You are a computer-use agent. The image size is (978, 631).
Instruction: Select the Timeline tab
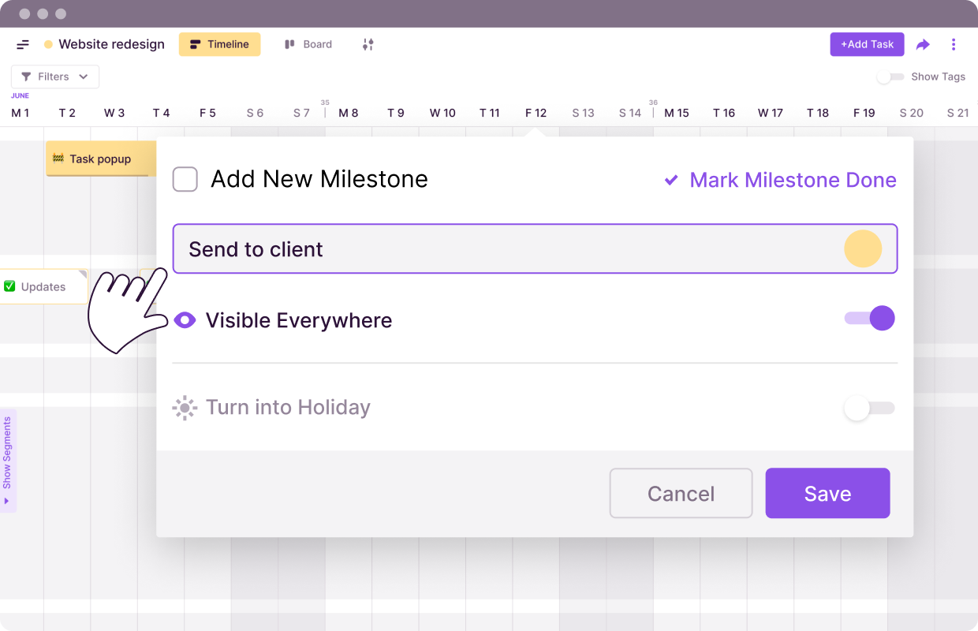pyautogui.click(x=219, y=45)
